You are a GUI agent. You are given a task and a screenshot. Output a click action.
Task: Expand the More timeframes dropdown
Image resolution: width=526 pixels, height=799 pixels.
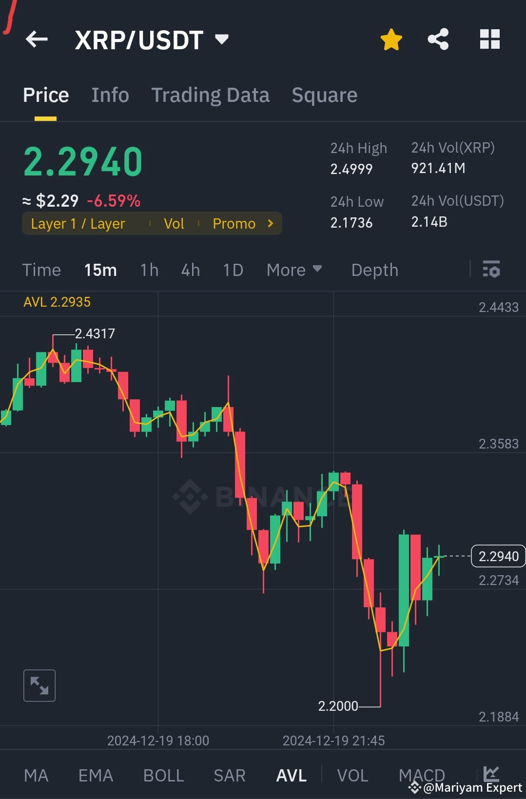pos(294,270)
